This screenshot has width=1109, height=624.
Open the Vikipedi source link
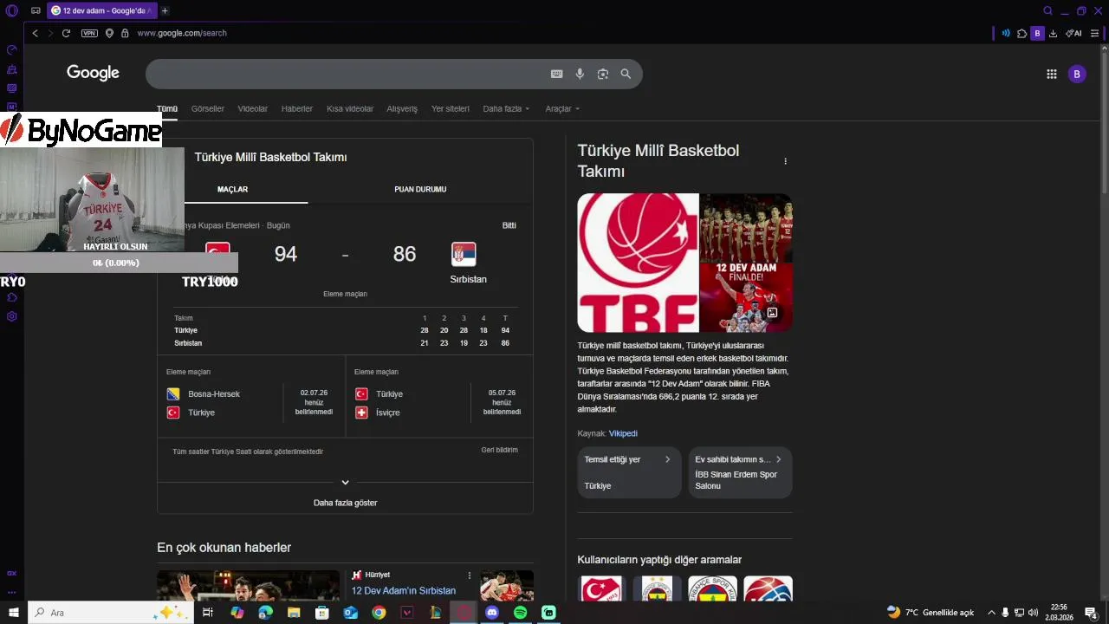pos(623,433)
